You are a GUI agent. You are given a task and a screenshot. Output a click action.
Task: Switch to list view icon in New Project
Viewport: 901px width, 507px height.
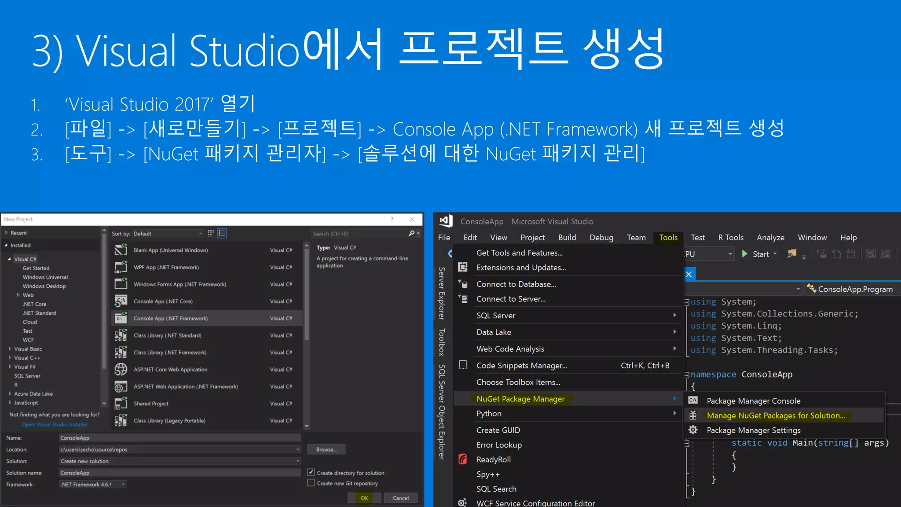[x=222, y=233]
